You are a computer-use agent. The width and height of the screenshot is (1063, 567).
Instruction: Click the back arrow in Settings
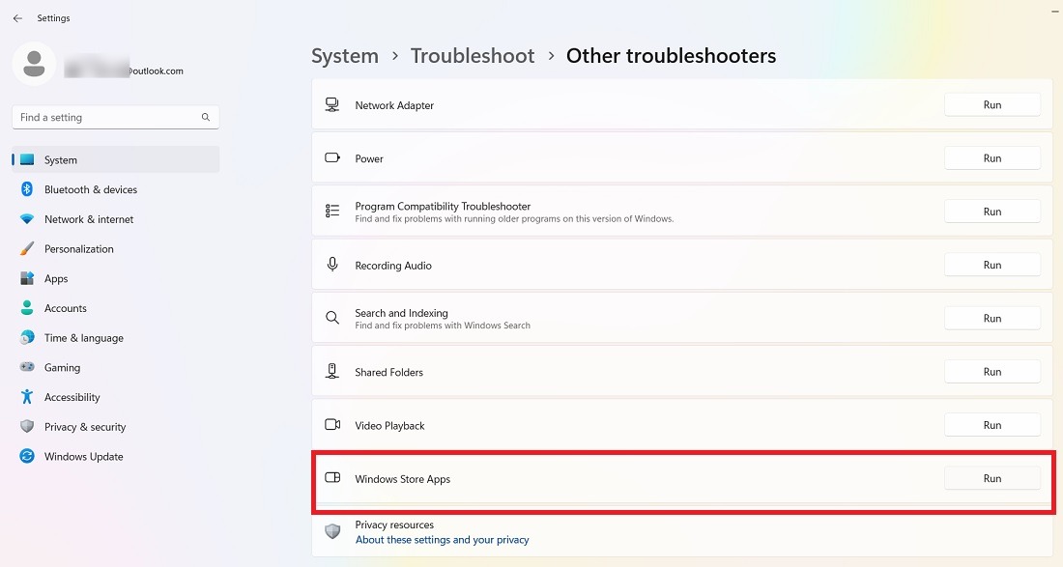click(18, 17)
